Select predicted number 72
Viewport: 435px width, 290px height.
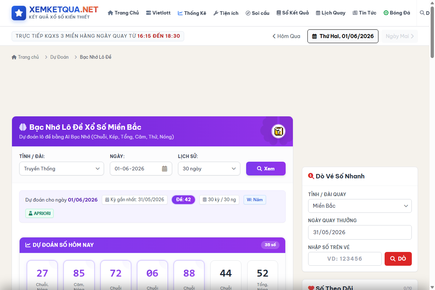pos(116,275)
